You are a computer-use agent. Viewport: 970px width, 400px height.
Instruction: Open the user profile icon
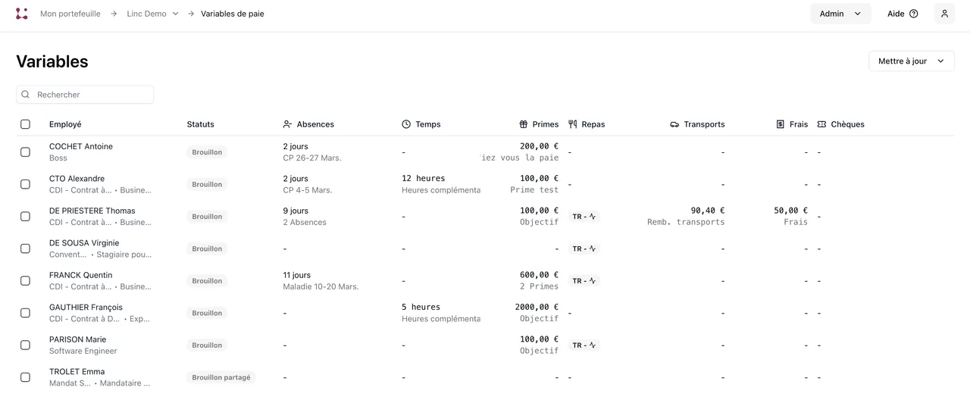point(944,14)
